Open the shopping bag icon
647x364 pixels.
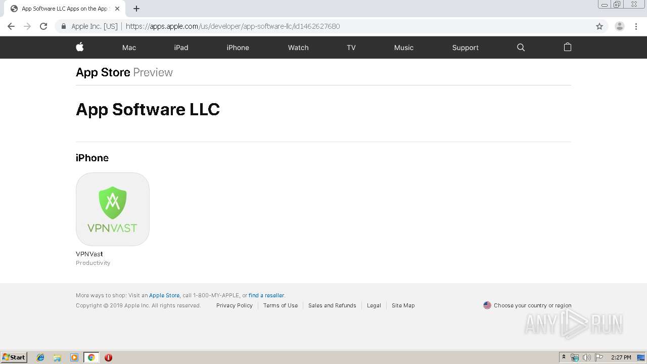coord(567,47)
